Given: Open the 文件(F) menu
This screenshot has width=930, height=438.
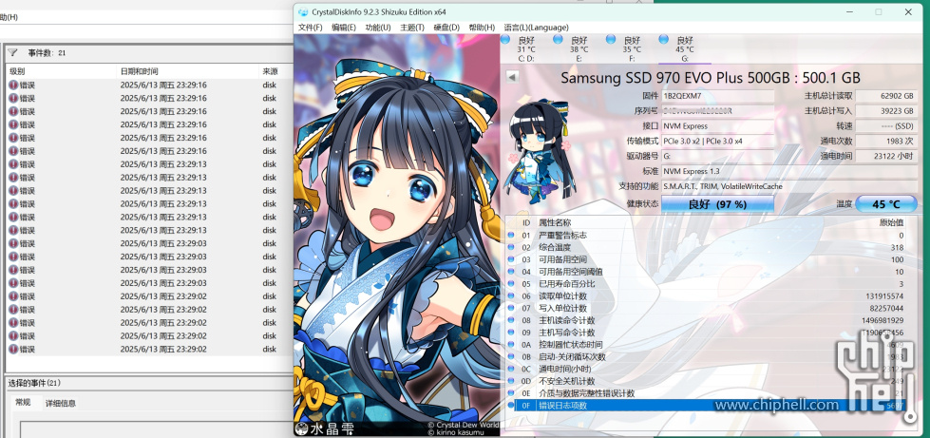Looking at the screenshot, I should 311,28.
